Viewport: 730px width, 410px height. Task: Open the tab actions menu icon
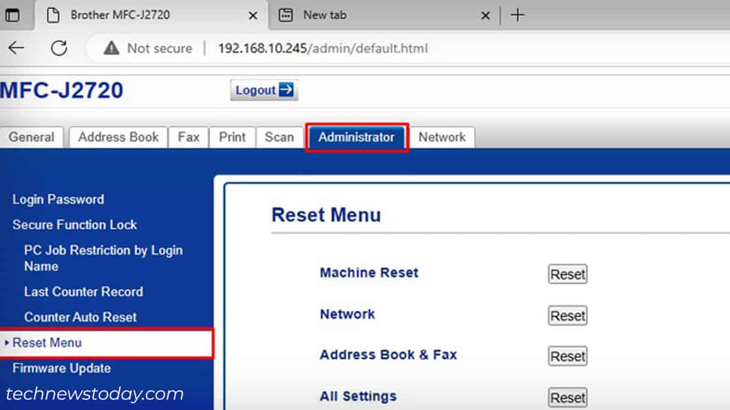12,15
